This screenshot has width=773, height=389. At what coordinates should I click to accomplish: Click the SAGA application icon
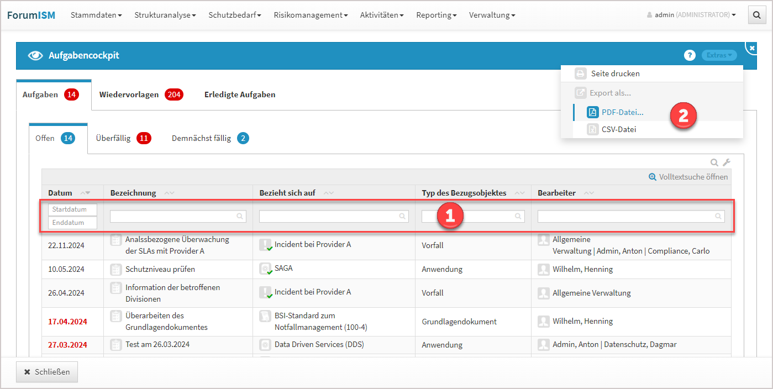tap(265, 269)
